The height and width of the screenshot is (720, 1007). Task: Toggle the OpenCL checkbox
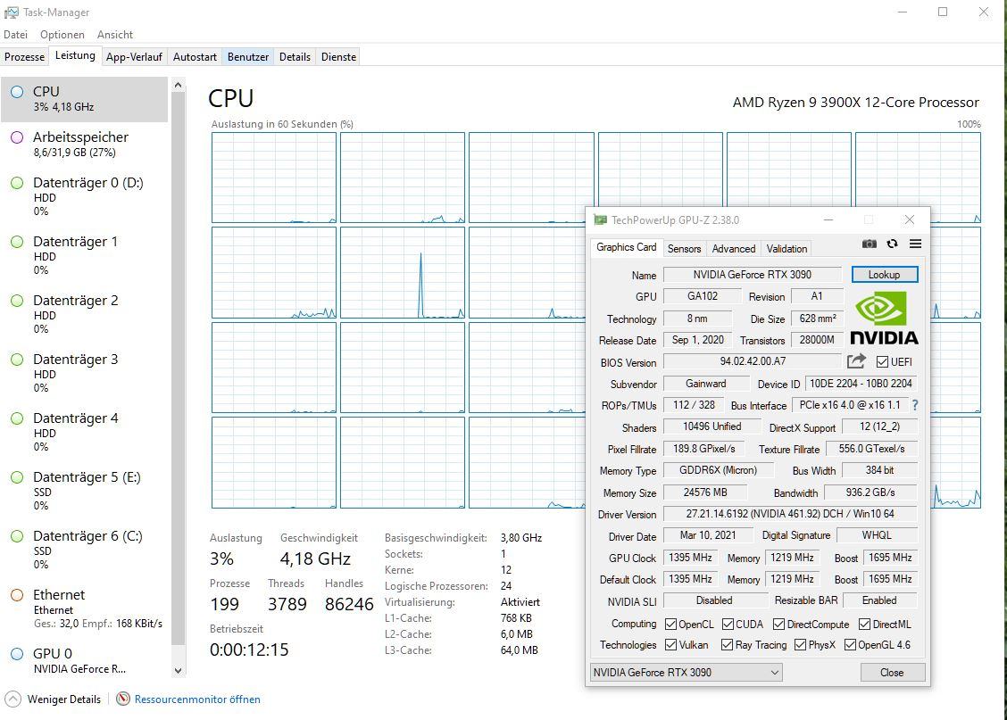point(671,624)
